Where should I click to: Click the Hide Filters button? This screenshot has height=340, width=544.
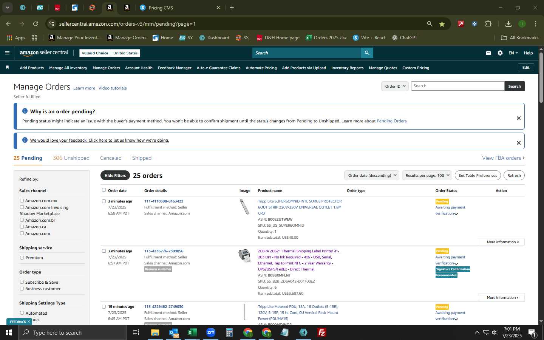tap(115, 175)
